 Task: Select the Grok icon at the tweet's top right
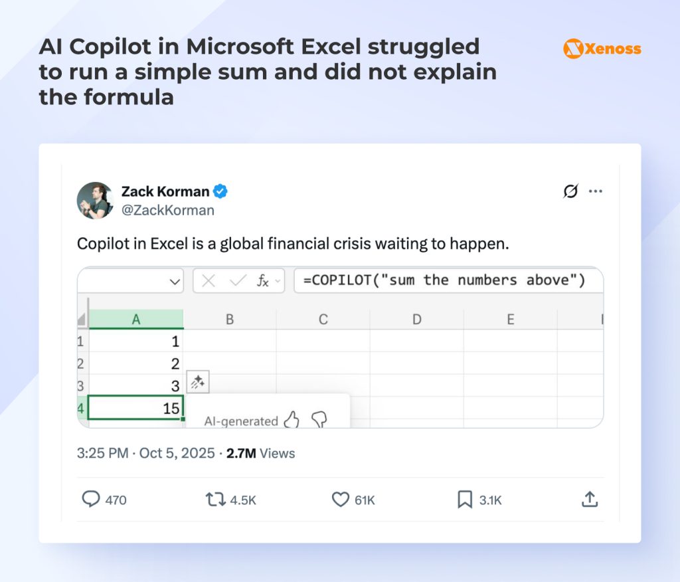point(571,191)
